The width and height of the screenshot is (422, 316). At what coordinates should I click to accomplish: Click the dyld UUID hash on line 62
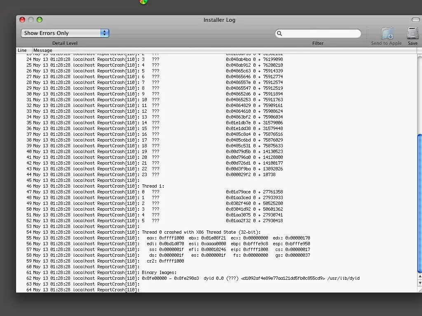pyautogui.click(x=283, y=279)
